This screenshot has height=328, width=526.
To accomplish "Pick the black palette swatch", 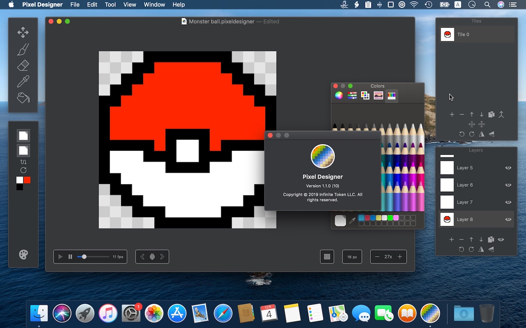I will [20, 187].
